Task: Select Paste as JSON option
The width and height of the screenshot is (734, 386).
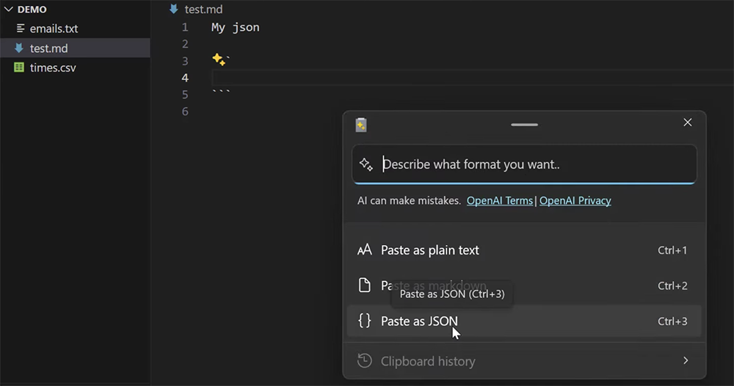Action: 524,321
